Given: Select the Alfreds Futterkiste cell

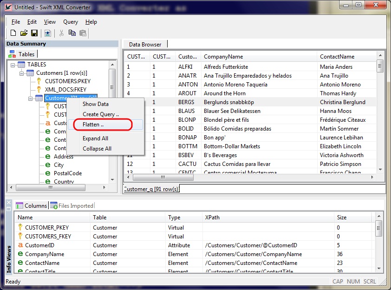Looking at the screenshot, I should pos(259,67).
